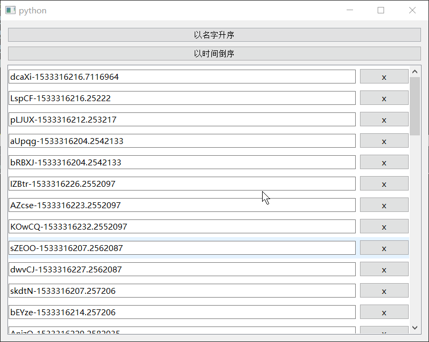Focus the highlighted sZEOO-1533316207.2562087 field
429x342 pixels.
point(182,248)
